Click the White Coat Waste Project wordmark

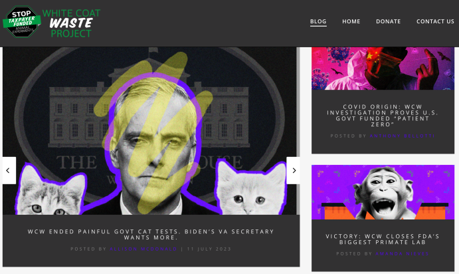coord(71,23)
